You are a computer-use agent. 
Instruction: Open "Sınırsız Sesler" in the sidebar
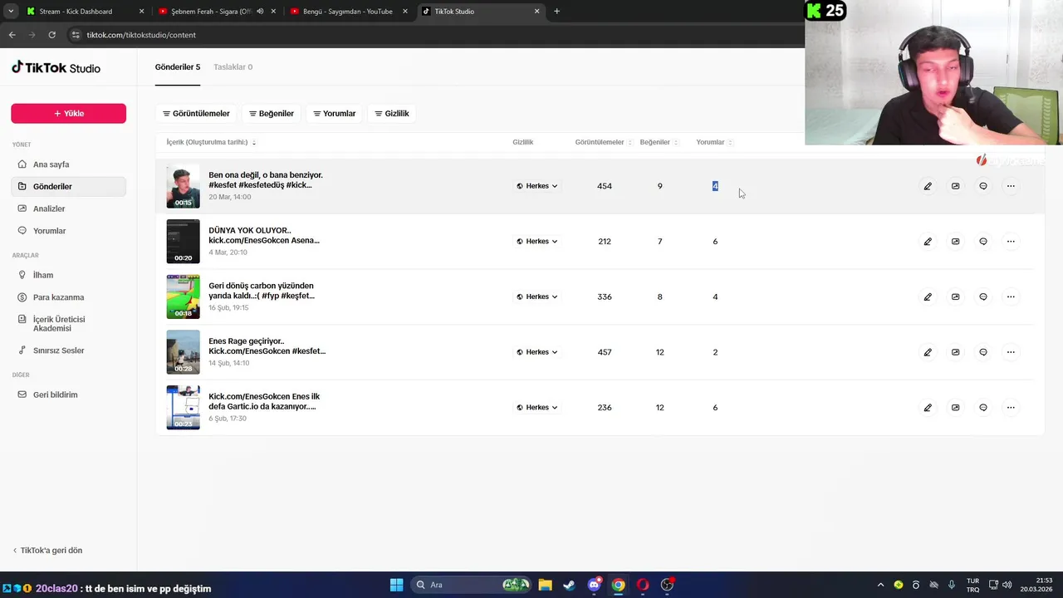[68, 350]
